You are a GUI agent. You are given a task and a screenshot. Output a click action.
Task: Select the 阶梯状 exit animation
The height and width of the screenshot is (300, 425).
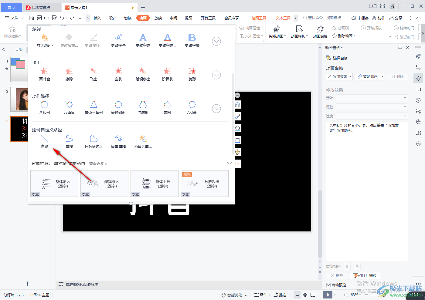tap(167, 74)
